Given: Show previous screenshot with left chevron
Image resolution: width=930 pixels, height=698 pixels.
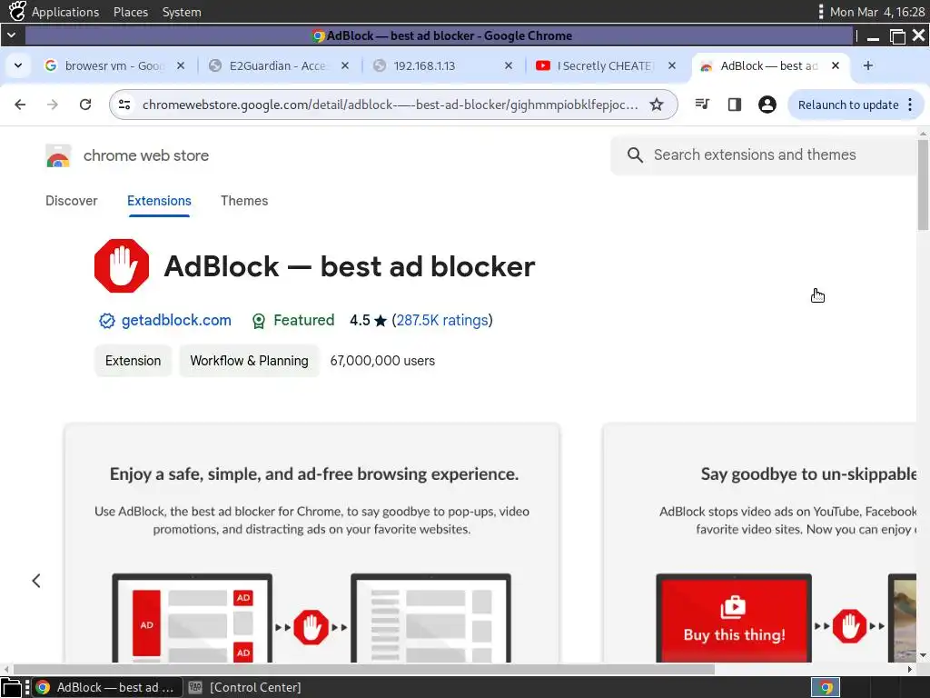Looking at the screenshot, I should click(x=36, y=581).
